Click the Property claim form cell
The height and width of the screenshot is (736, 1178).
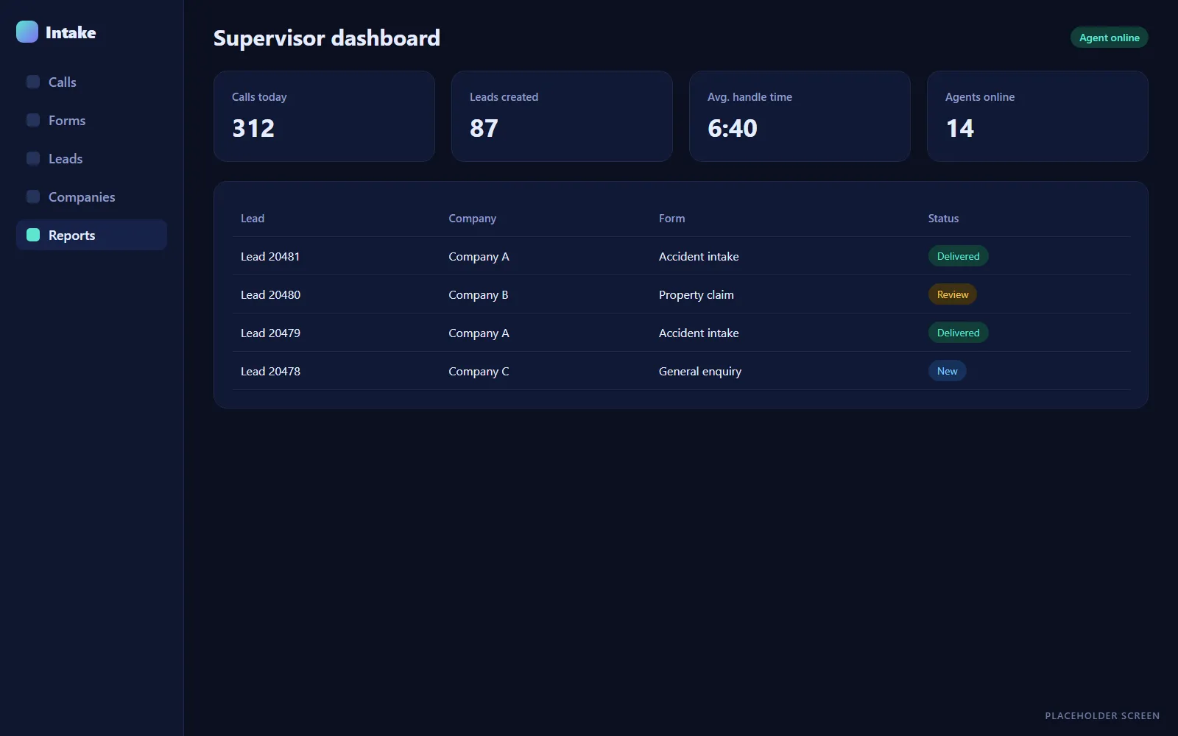(696, 295)
